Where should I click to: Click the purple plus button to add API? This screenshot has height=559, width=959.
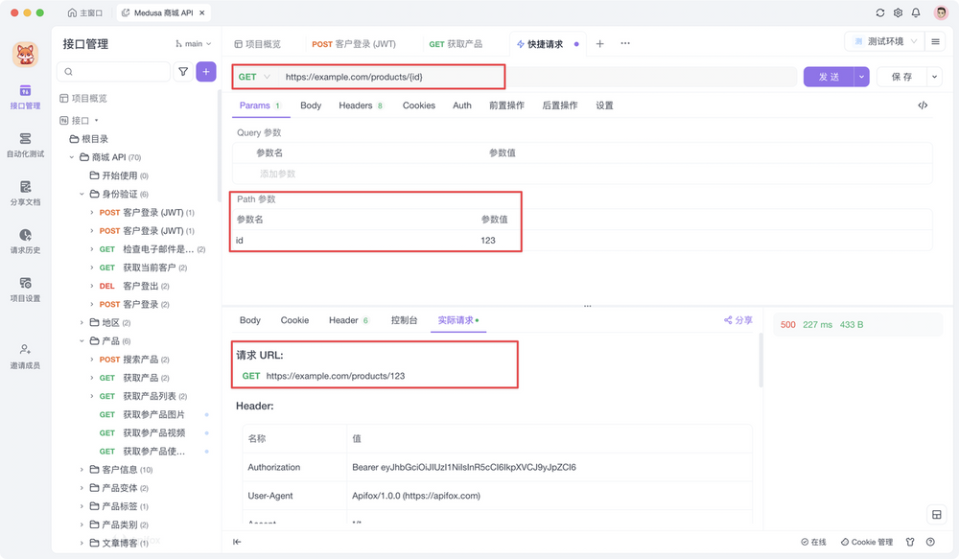205,72
